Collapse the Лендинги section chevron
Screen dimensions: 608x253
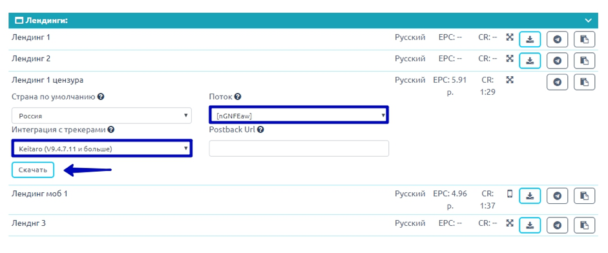pos(589,20)
